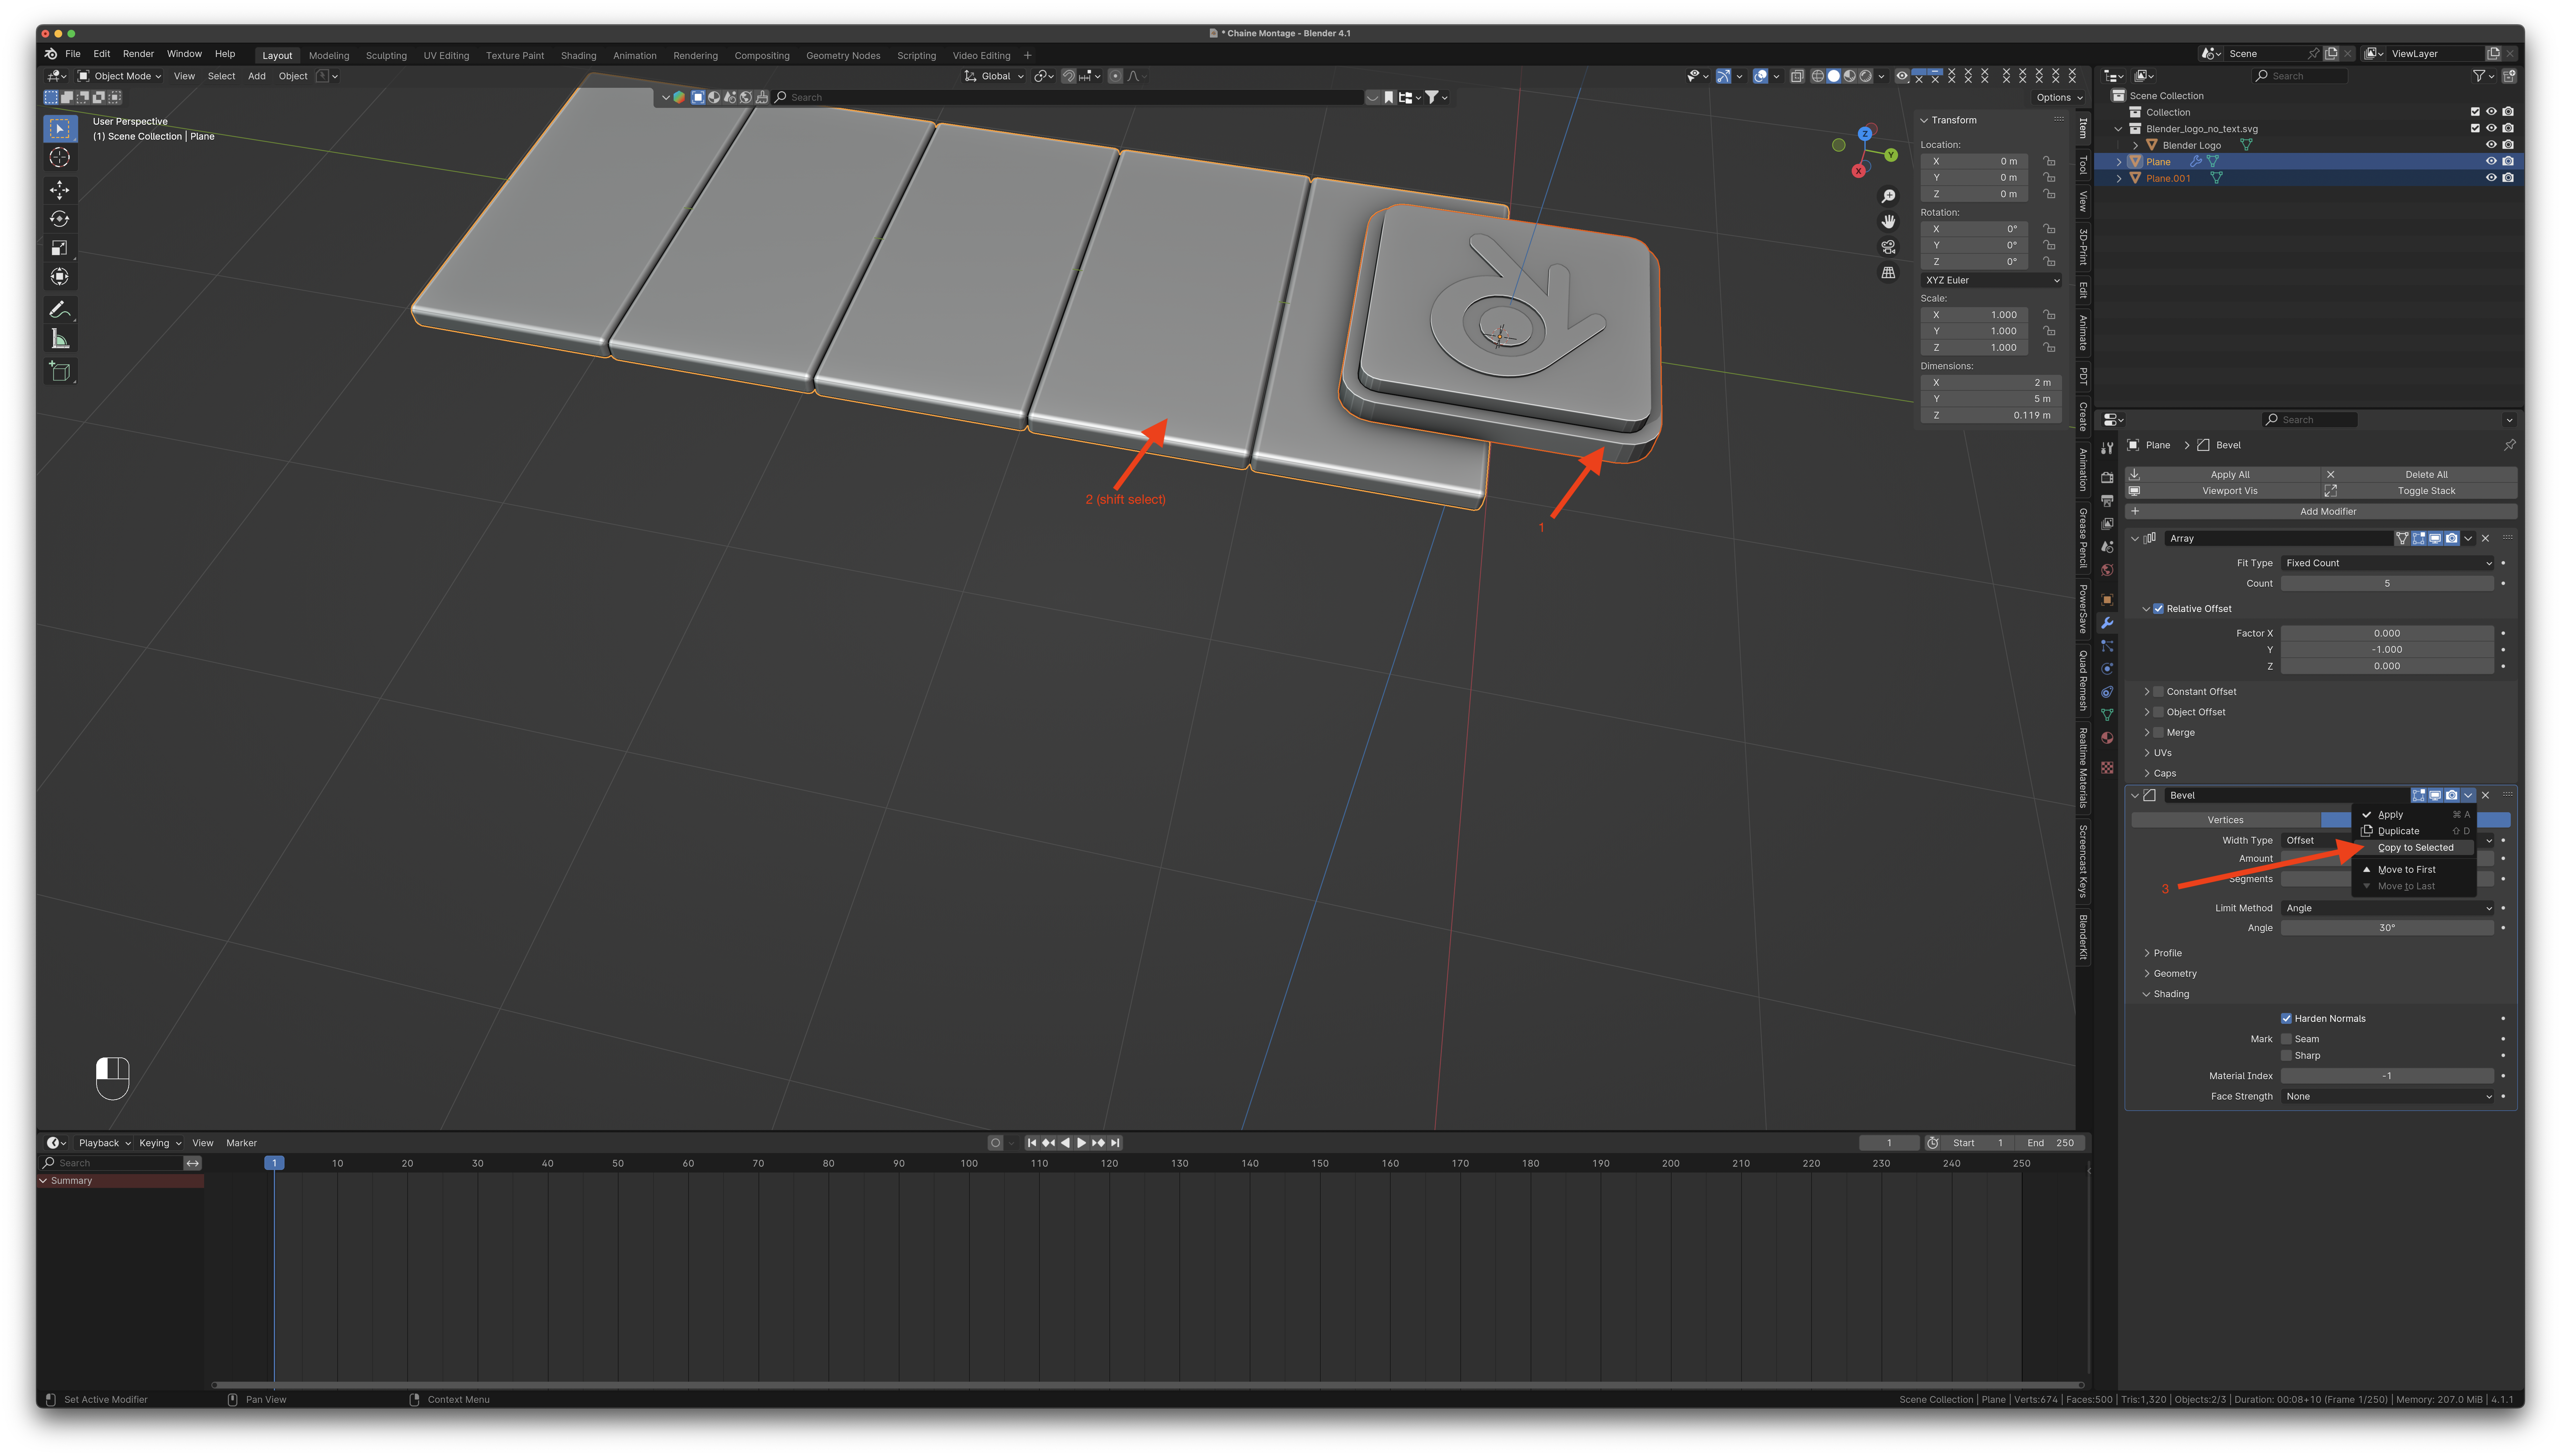
Task: Open the Render properties tab icon
Action: point(2107,478)
